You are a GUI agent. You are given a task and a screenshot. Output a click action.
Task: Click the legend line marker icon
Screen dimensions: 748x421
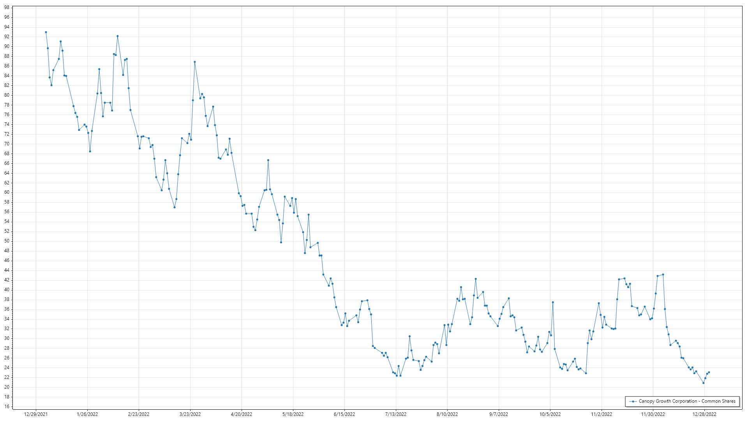point(633,401)
